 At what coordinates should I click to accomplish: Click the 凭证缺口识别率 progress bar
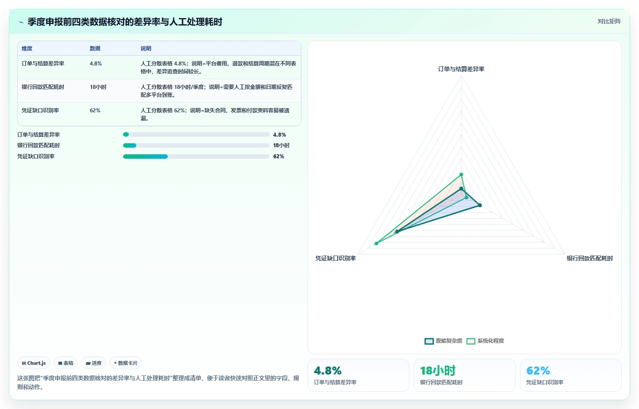pos(196,157)
